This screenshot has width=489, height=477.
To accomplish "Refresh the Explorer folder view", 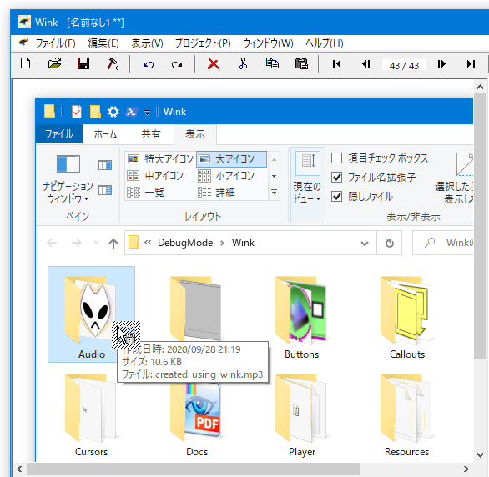I will click(389, 243).
